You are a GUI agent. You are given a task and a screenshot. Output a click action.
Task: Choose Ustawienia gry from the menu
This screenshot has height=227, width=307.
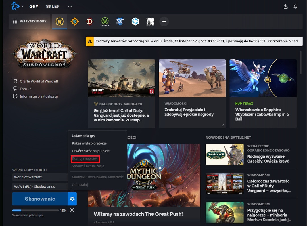[83, 136]
